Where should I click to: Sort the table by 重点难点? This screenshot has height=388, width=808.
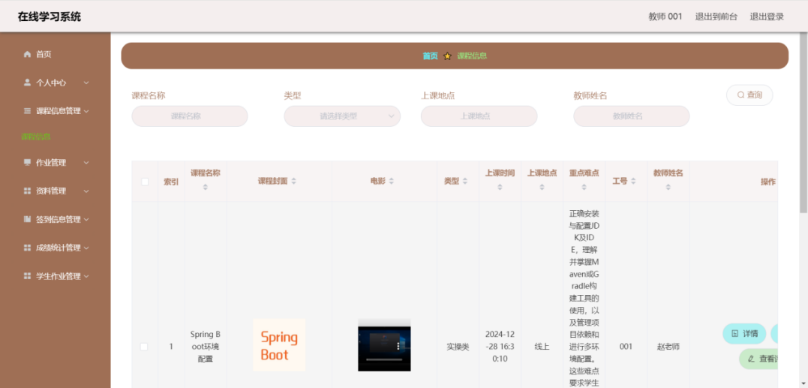tap(584, 187)
